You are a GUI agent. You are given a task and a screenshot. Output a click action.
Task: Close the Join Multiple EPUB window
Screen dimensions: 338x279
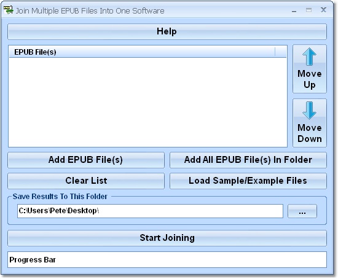click(323, 10)
